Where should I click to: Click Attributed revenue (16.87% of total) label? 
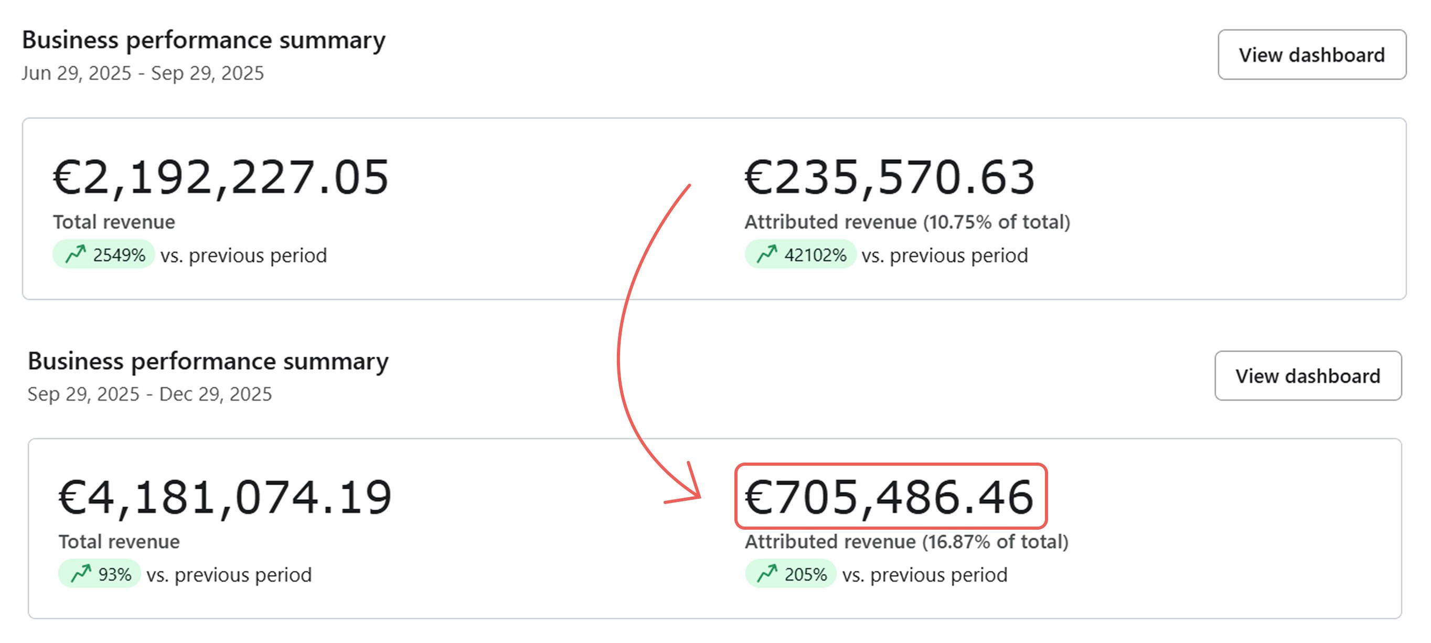(x=906, y=541)
